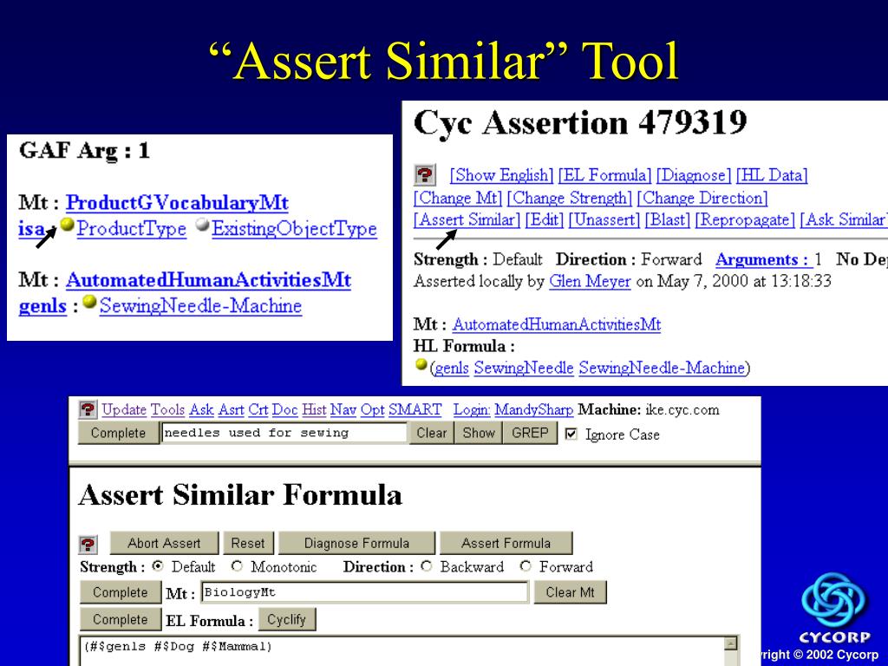The width and height of the screenshot is (888, 666).
Task: Click the Clear Mt button
Action: pyautogui.click(x=571, y=592)
